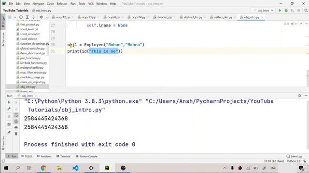
Task: Select food_lewis.txt in Project tree
Action: point(29,29)
